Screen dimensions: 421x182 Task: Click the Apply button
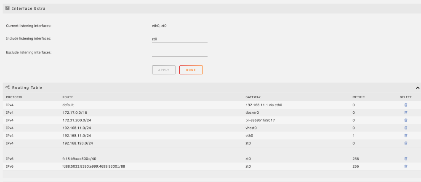pyautogui.click(x=164, y=70)
